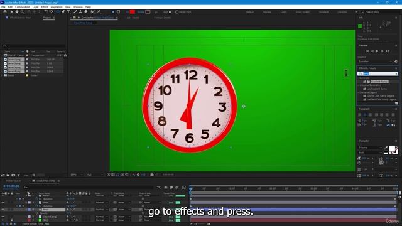Click reset icon beside Spacebar shortcut
Viewport: 402px width, 226px height.
[x=396, y=62]
